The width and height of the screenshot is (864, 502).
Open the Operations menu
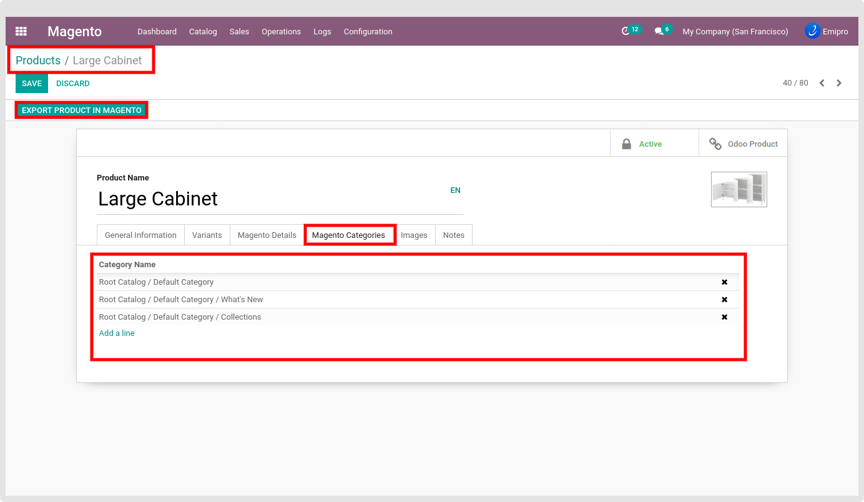point(281,31)
